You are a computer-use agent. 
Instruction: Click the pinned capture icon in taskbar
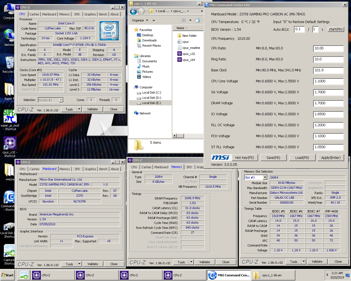click(24, 275)
